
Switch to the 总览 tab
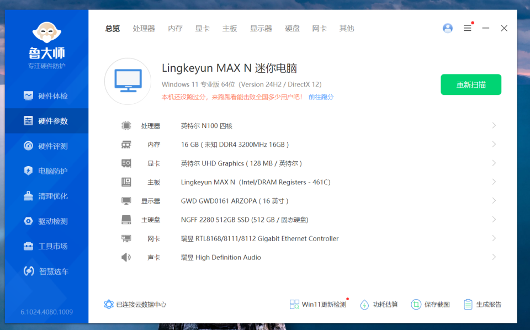tap(113, 28)
